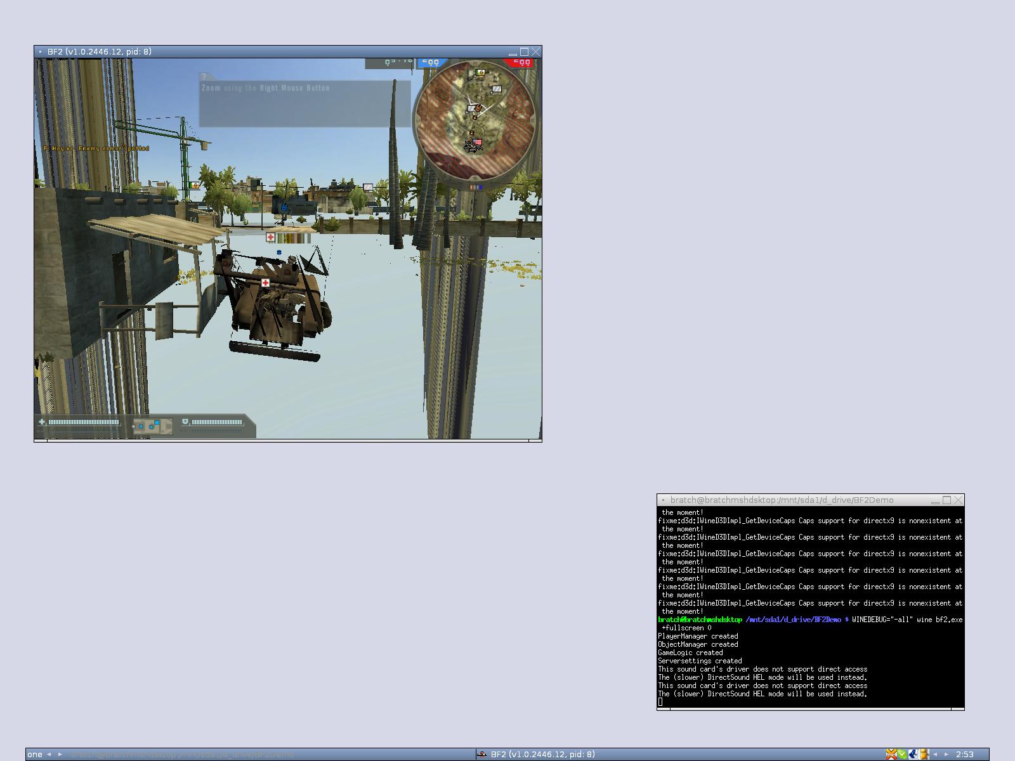This screenshot has width=1015, height=761.
Task: Click the vehicle armor bar
Action: point(217,422)
